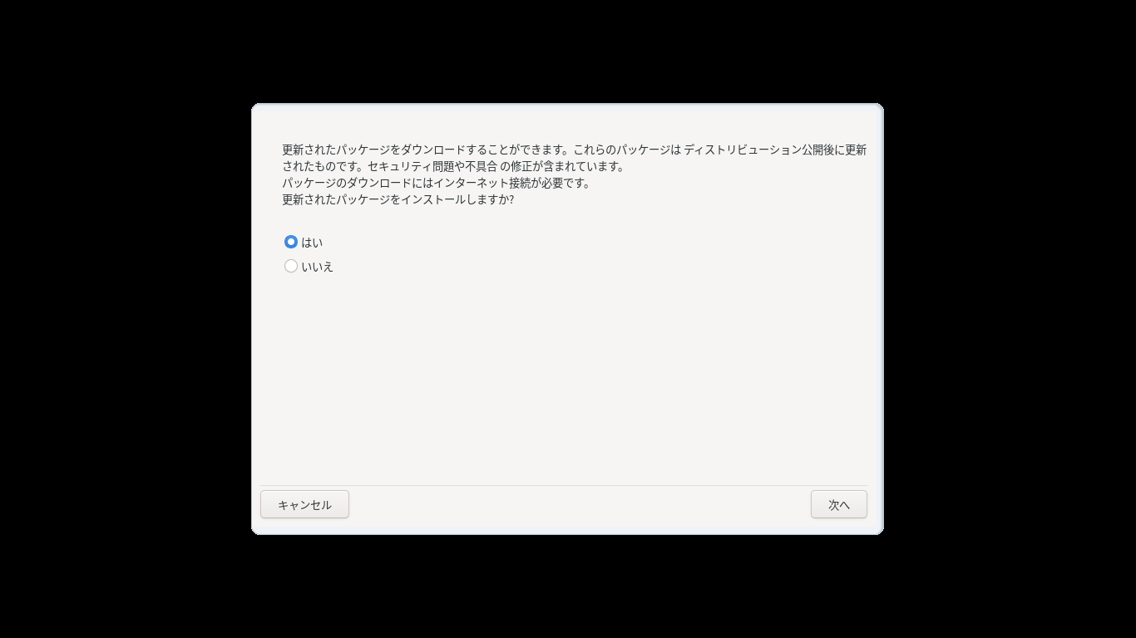Viewport: 1136px width, 638px height.
Task: Abort the wizard with キャンセル
Action: coord(304,504)
